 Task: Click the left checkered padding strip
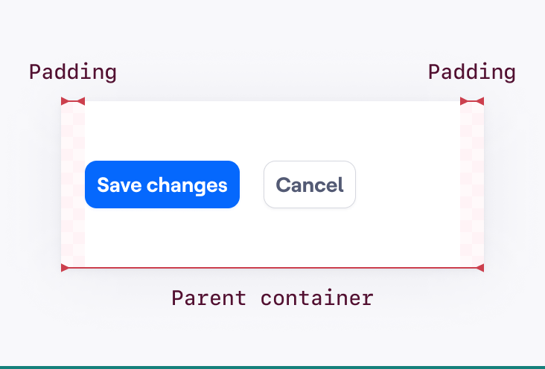73,184
